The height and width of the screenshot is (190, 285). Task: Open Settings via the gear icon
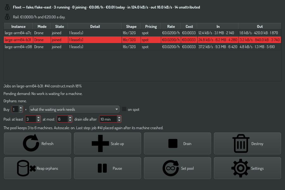(240, 168)
